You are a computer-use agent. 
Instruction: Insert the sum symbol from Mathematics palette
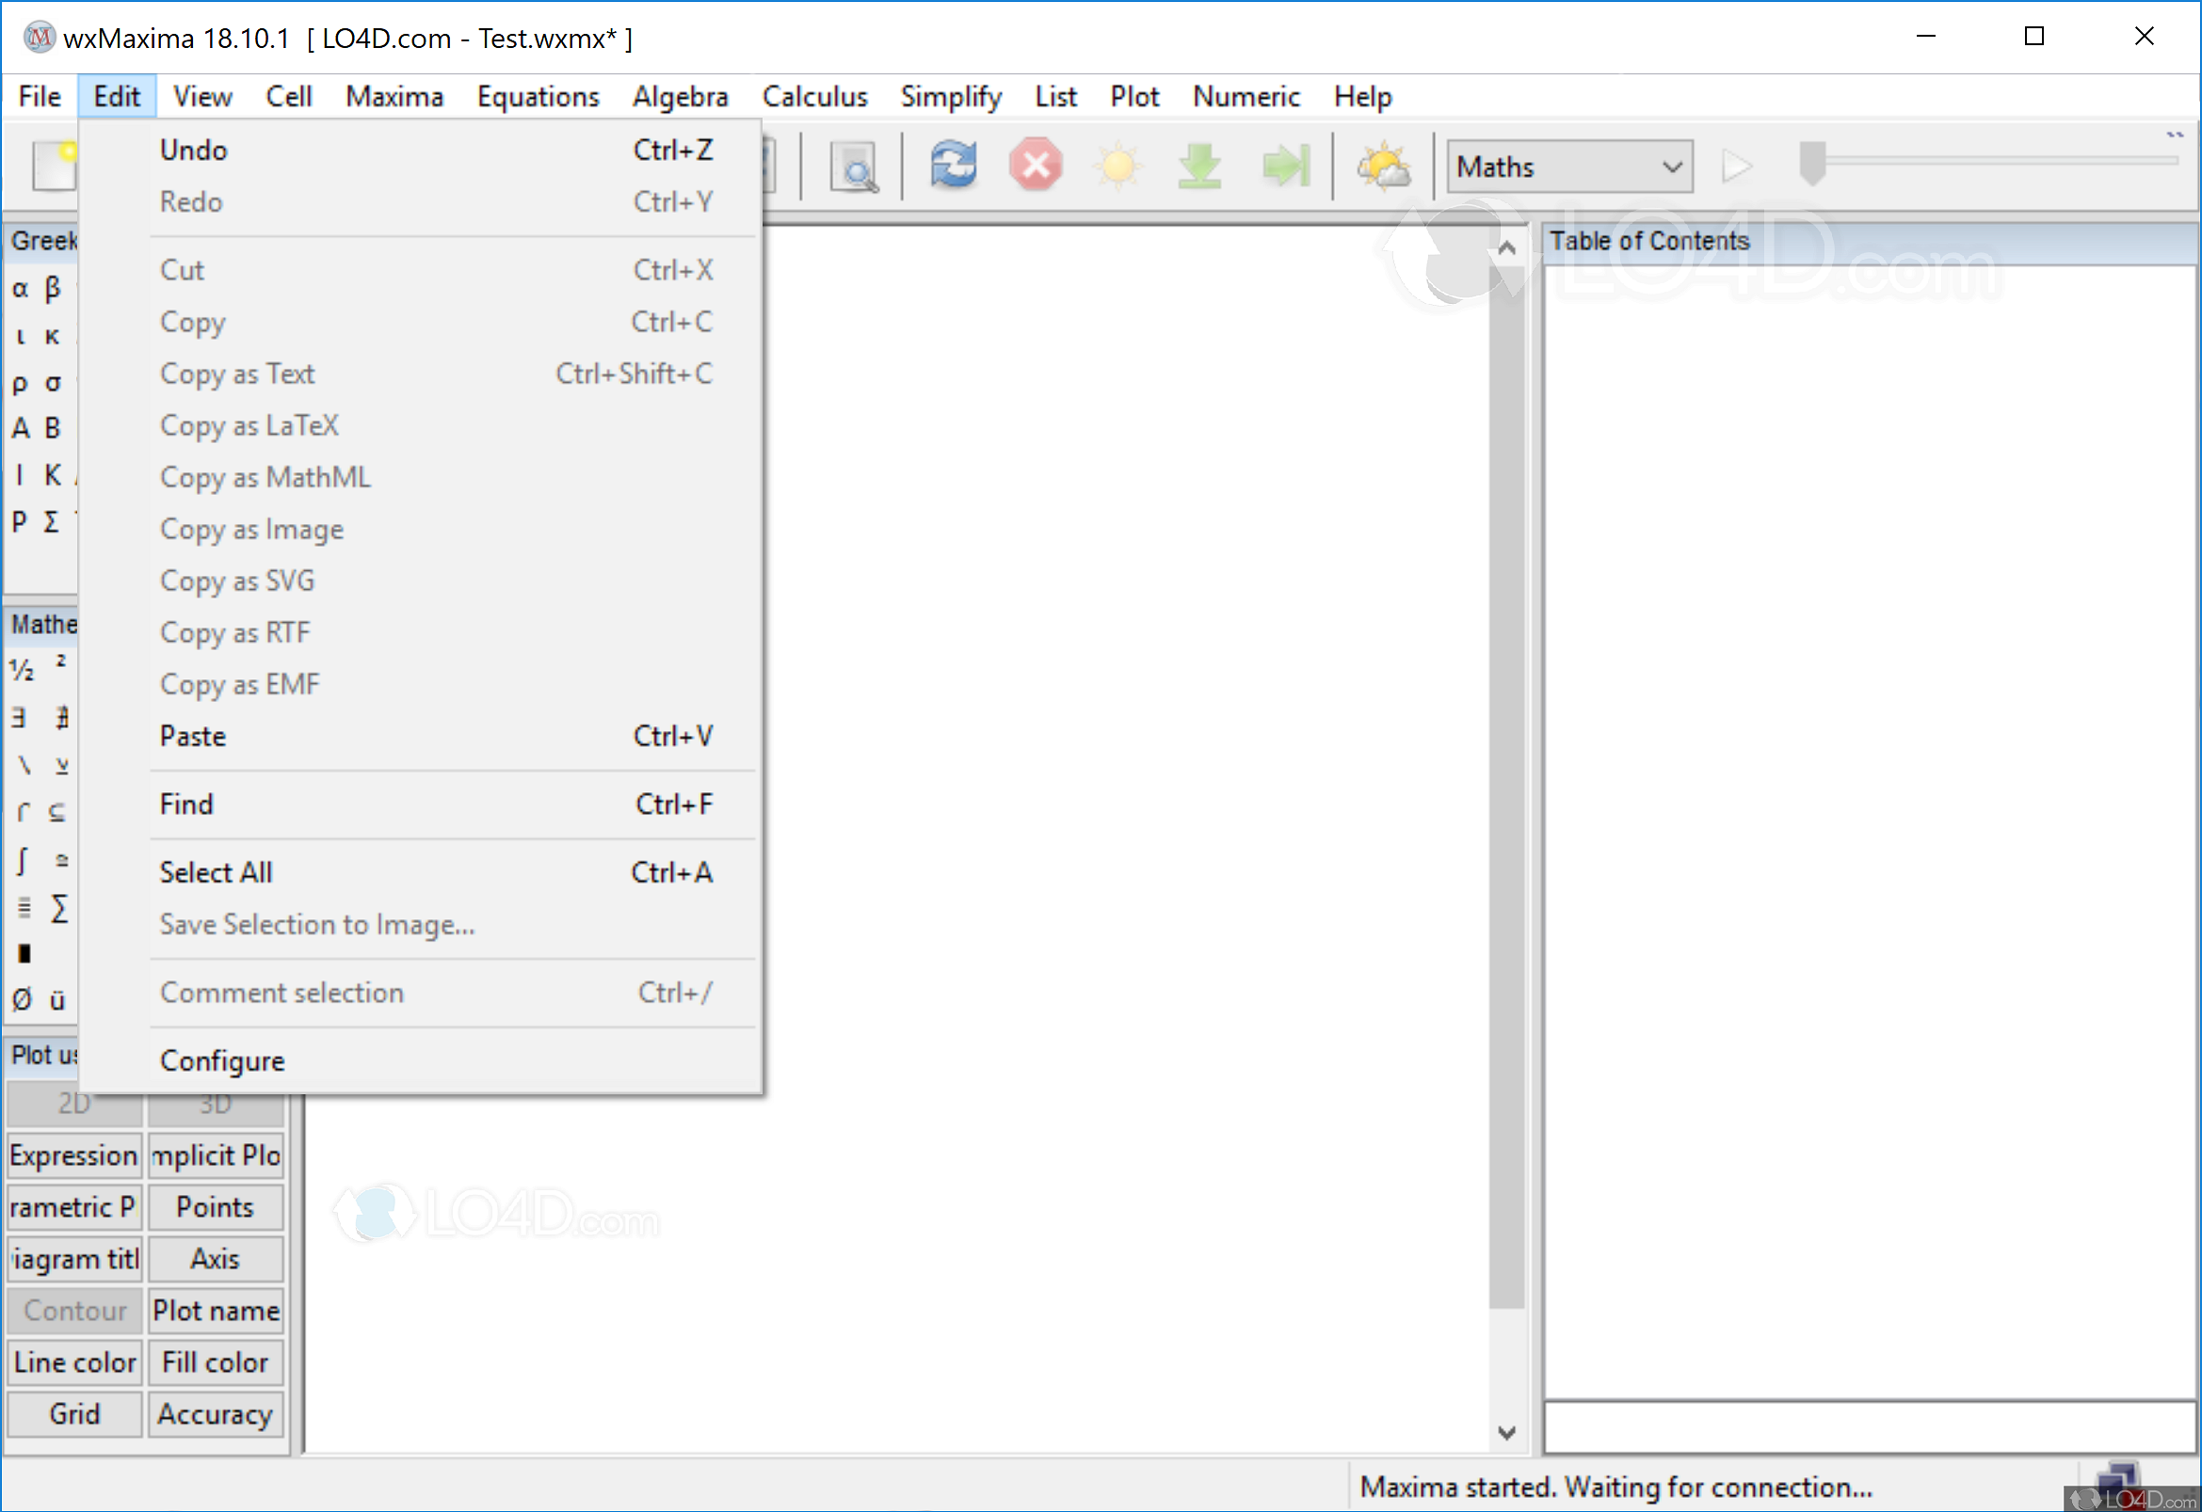point(58,908)
